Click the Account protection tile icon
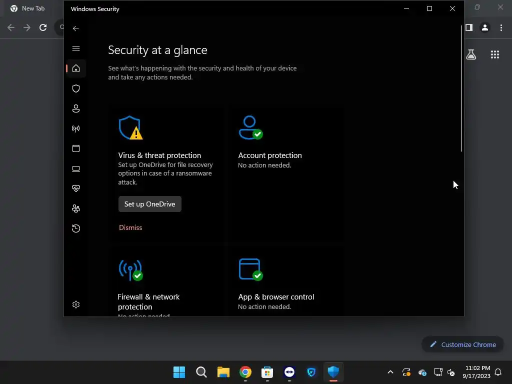512x384 pixels. (x=251, y=127)
